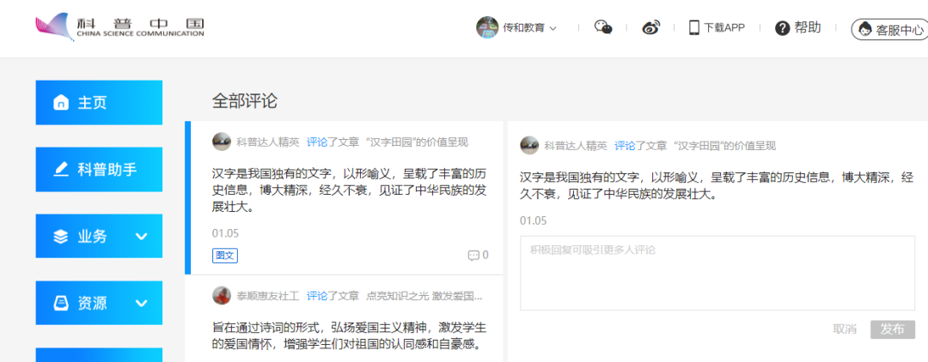
Task: Open the WeChat icon in header
Action: [x=603, y=27]
